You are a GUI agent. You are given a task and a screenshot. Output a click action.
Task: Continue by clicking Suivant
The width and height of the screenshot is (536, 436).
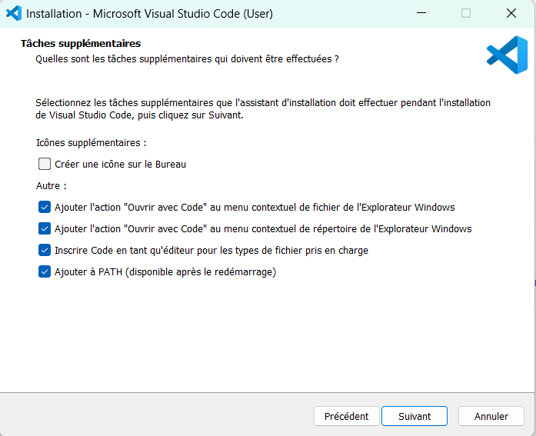click(x=414, y=416)
